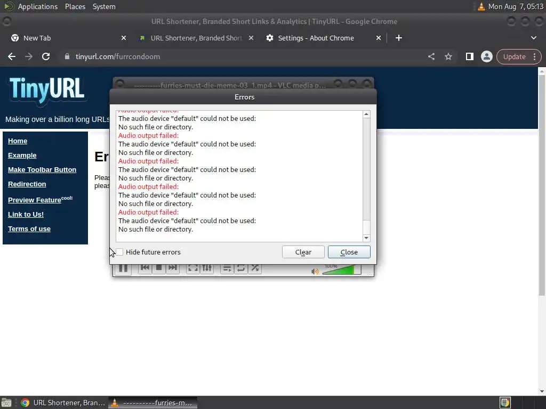
Task: Click VLC cone tray icon
Action: pos(481,6)
